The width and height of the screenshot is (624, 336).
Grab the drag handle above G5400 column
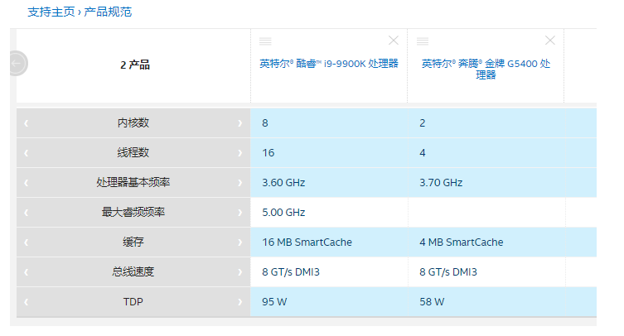[x=423, y=41]
